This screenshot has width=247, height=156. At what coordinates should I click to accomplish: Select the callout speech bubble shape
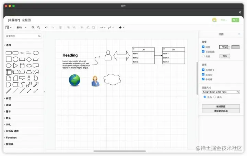[x=22, y=78]
